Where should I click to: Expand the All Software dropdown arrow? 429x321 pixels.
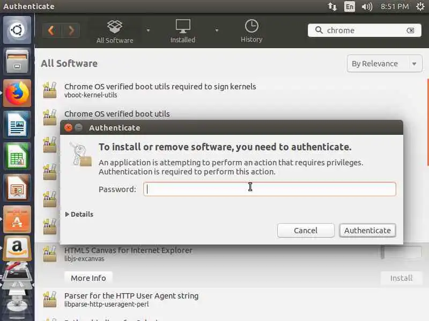tap(149, 30)
